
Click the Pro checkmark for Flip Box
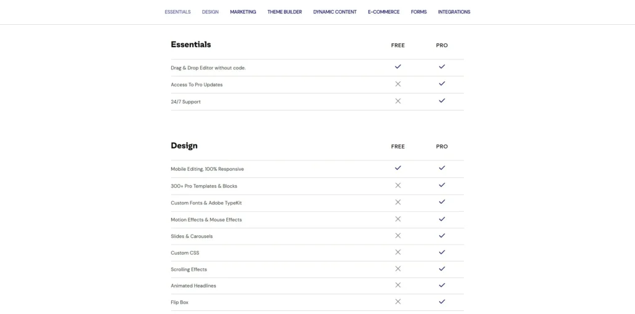(x=442, y=302)
